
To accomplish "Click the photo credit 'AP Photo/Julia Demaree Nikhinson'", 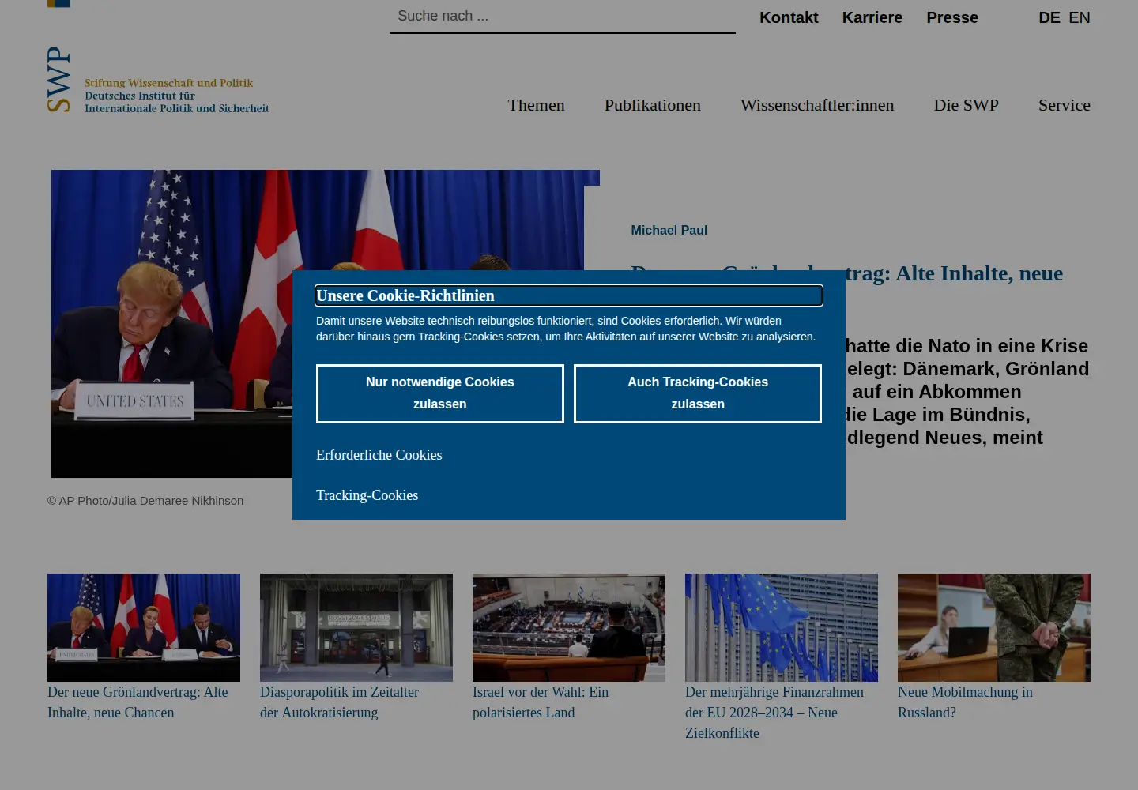I will pos(145,501).
